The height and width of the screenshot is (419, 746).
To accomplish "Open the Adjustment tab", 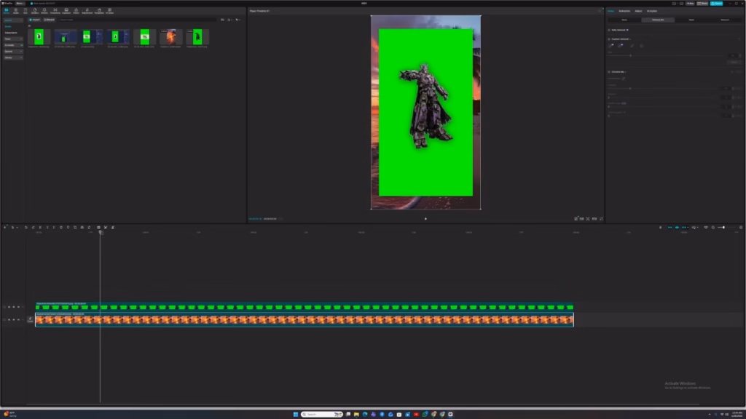I will point(87,10).
